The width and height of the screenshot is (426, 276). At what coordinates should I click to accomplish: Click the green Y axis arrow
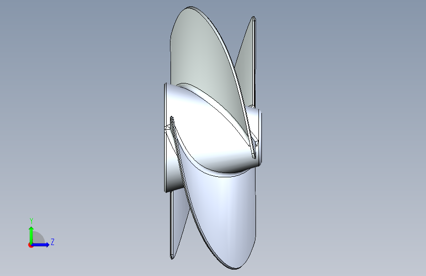[x=31, y=235]
